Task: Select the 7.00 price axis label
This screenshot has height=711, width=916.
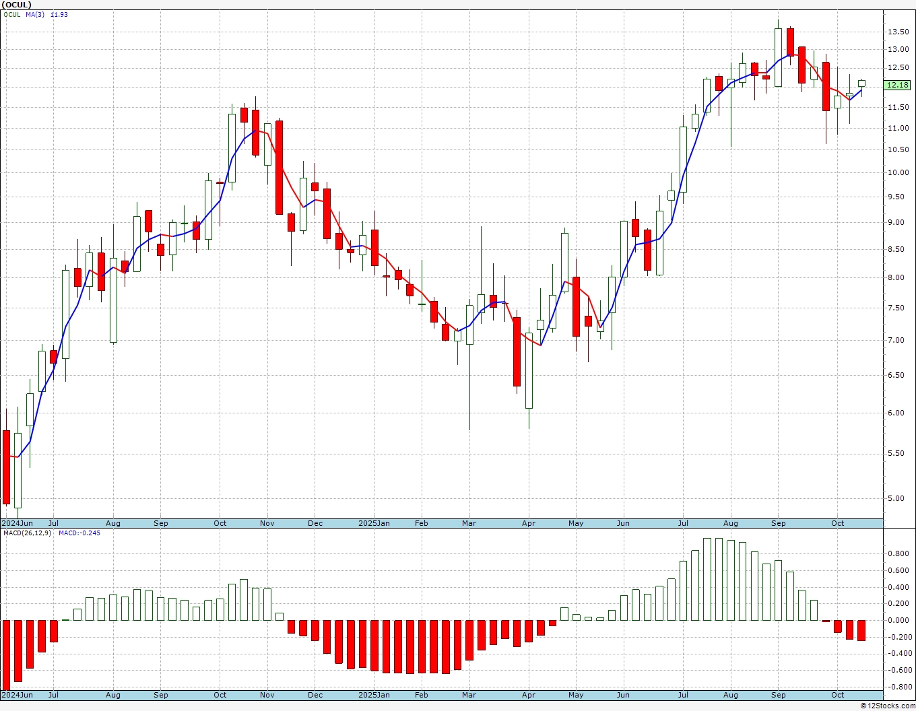Action: click(x=898, y=340)
